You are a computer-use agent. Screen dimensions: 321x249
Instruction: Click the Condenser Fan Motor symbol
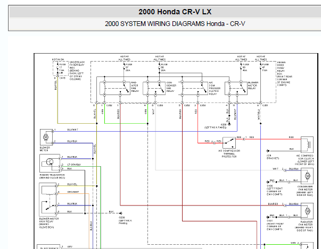(307, 176)
